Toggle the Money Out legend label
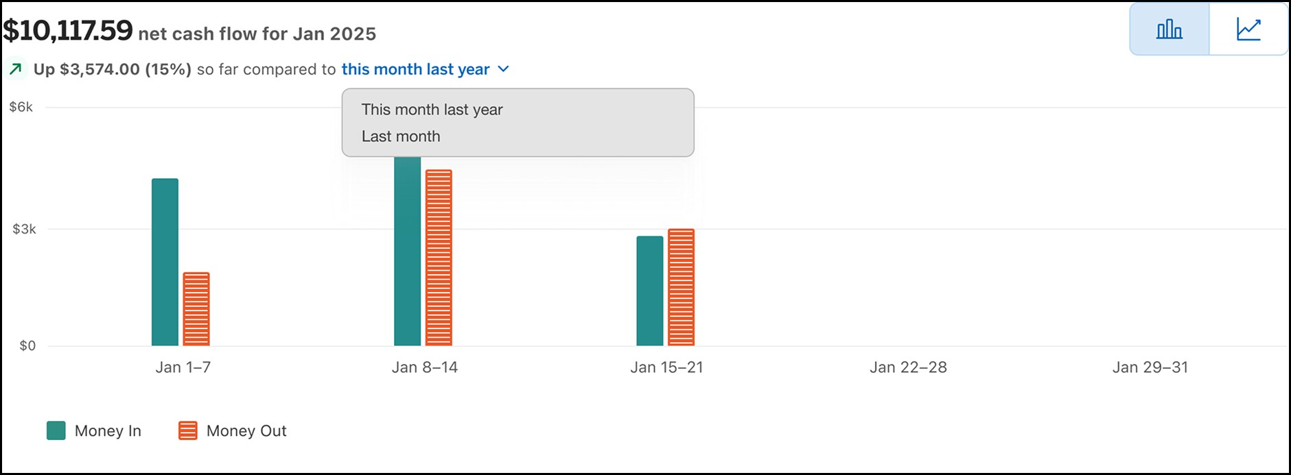This screenshot has width=1291, height=475. point(246,430)
